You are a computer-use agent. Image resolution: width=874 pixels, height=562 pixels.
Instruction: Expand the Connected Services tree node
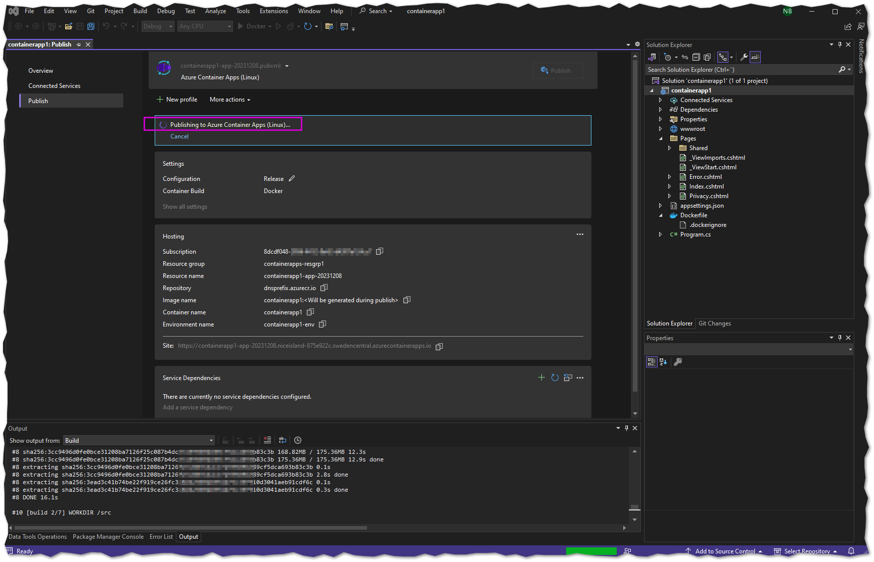click(x=660, y=100)
